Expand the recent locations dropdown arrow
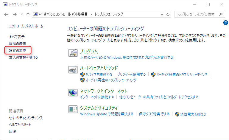Image resolution: width=229 pixels, height=140 pixels. (22, 14)
